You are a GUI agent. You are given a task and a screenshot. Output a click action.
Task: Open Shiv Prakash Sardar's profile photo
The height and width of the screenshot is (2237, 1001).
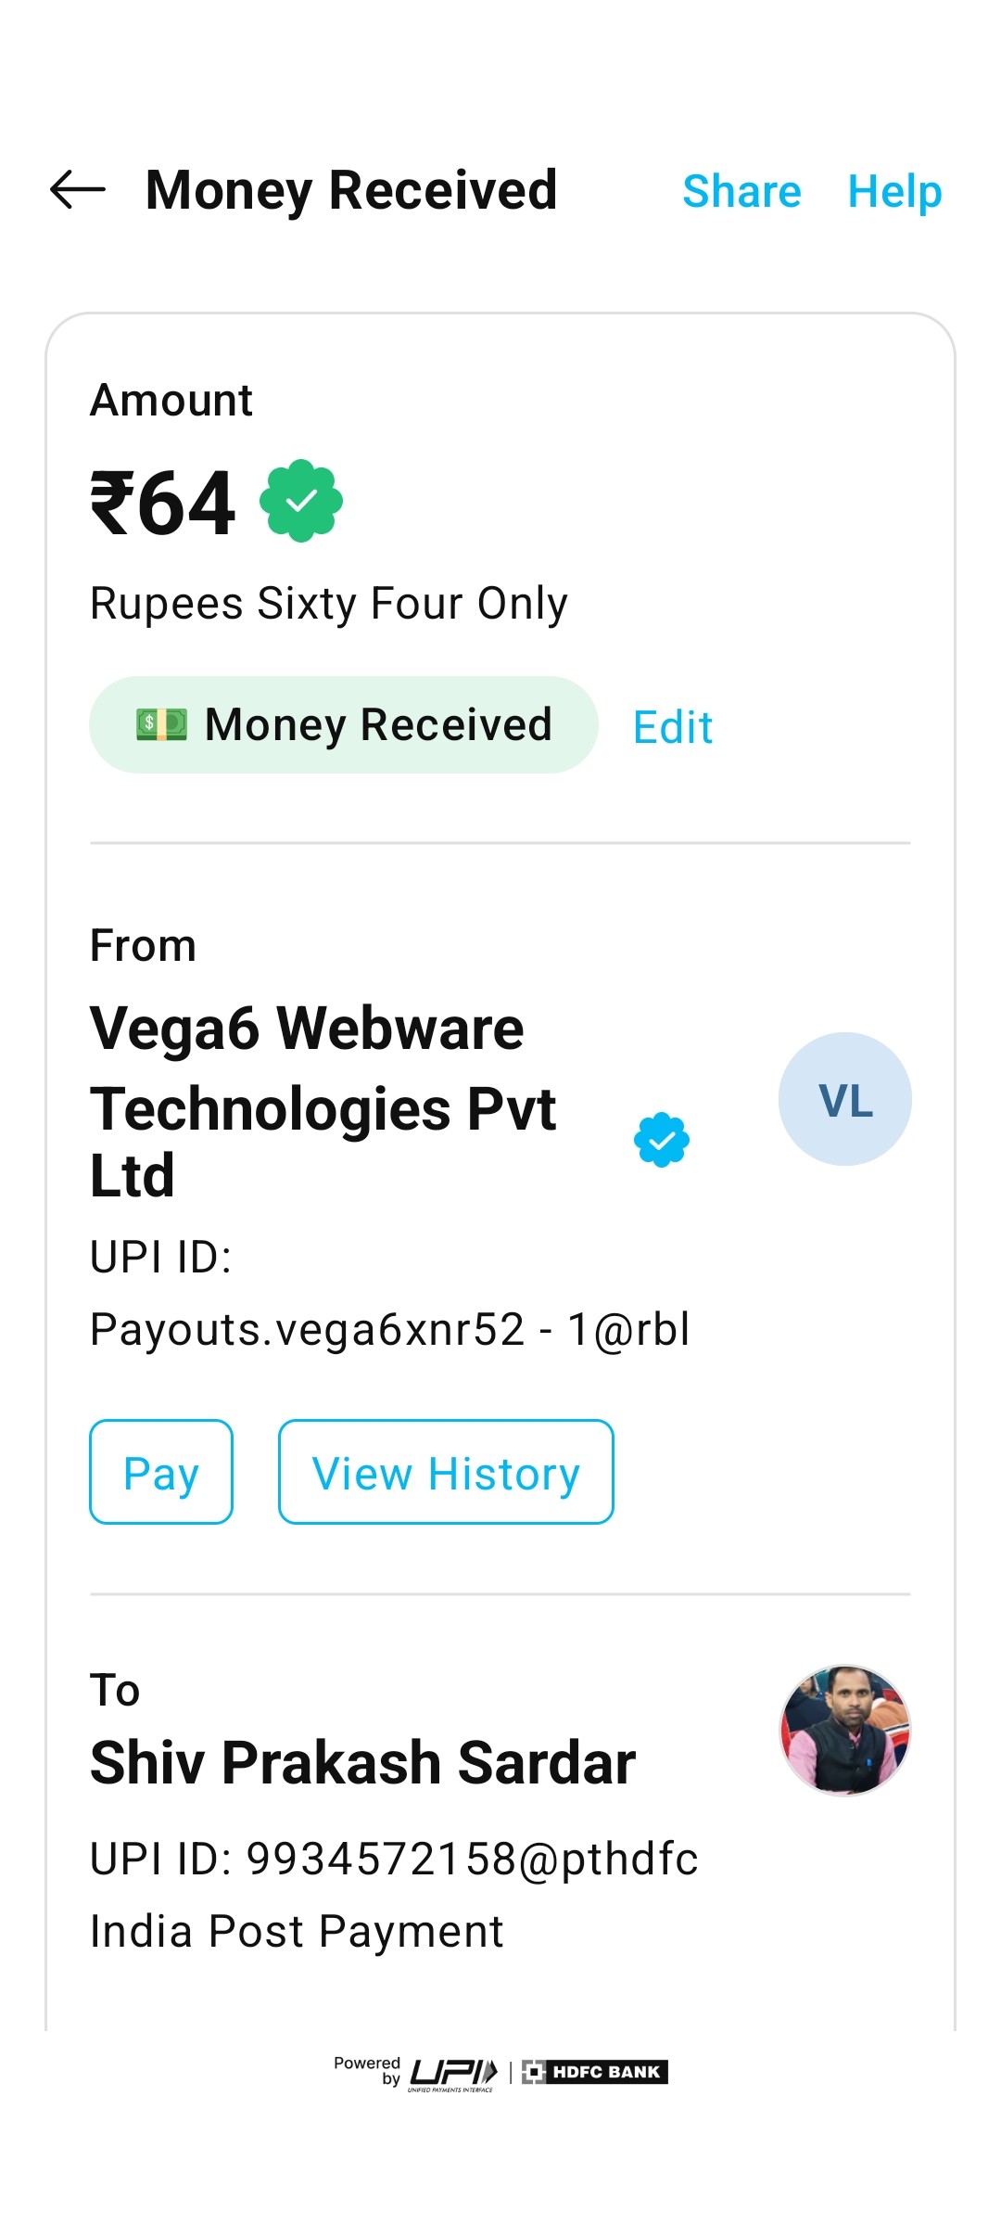click(x=845, y=1730)
